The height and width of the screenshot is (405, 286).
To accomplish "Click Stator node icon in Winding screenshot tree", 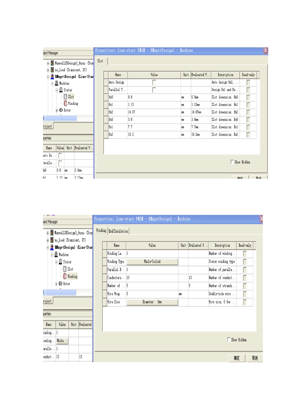I will (61, 262).
